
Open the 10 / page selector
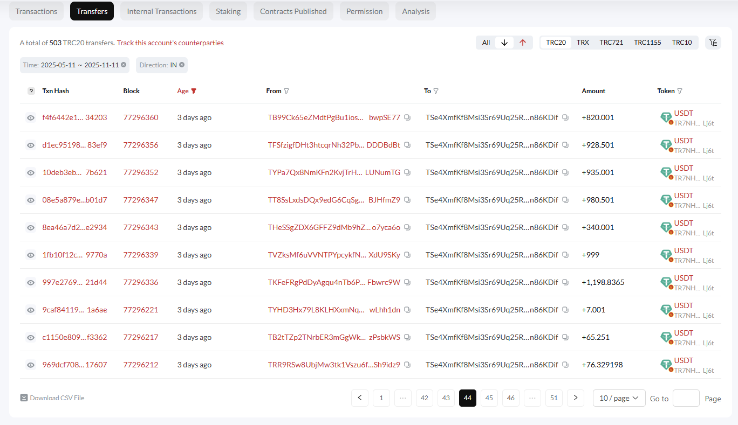tap(619, 398)
